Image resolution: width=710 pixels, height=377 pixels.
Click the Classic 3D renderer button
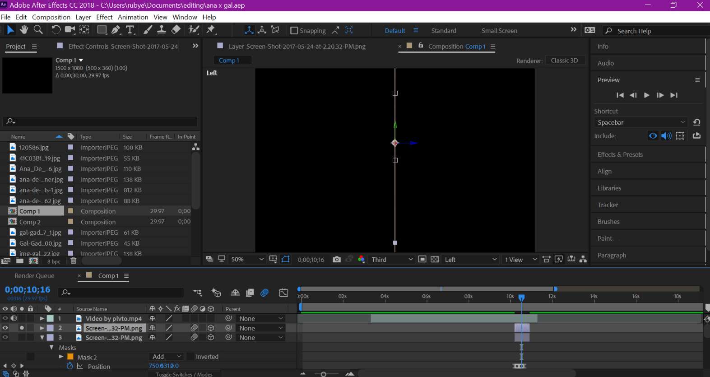click(565, 61)
